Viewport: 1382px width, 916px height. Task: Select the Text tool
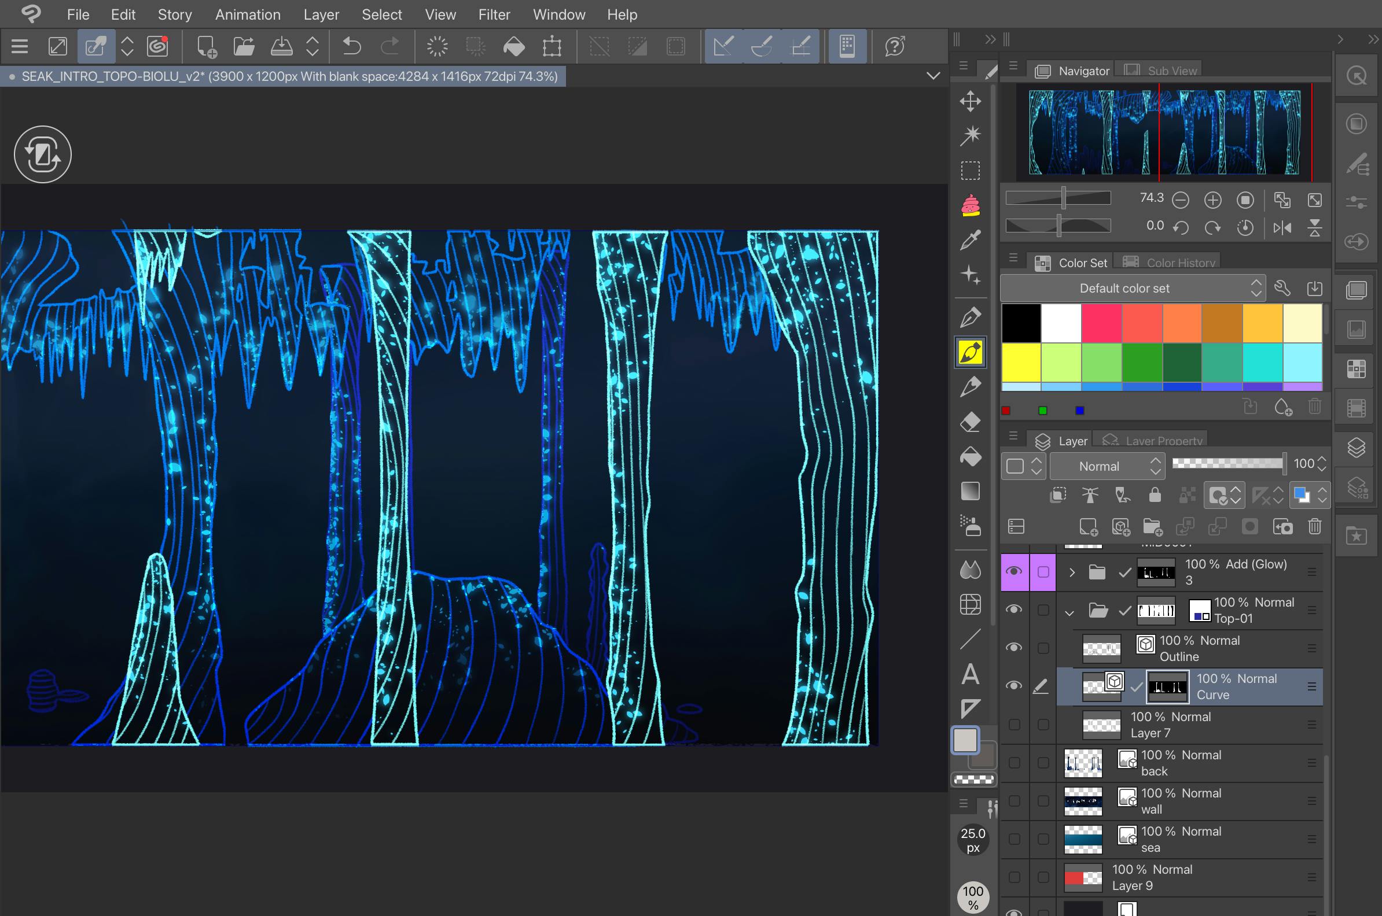coord(971,674)
